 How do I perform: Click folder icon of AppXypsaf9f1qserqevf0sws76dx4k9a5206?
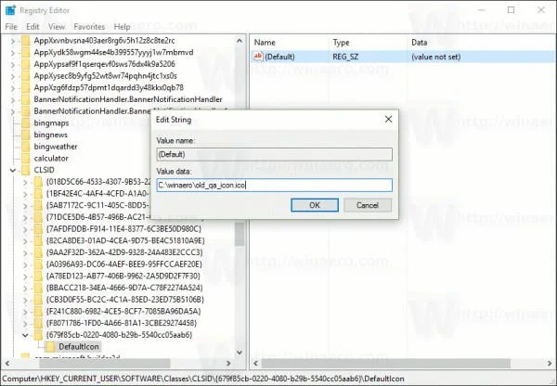(x=26, y=64)
